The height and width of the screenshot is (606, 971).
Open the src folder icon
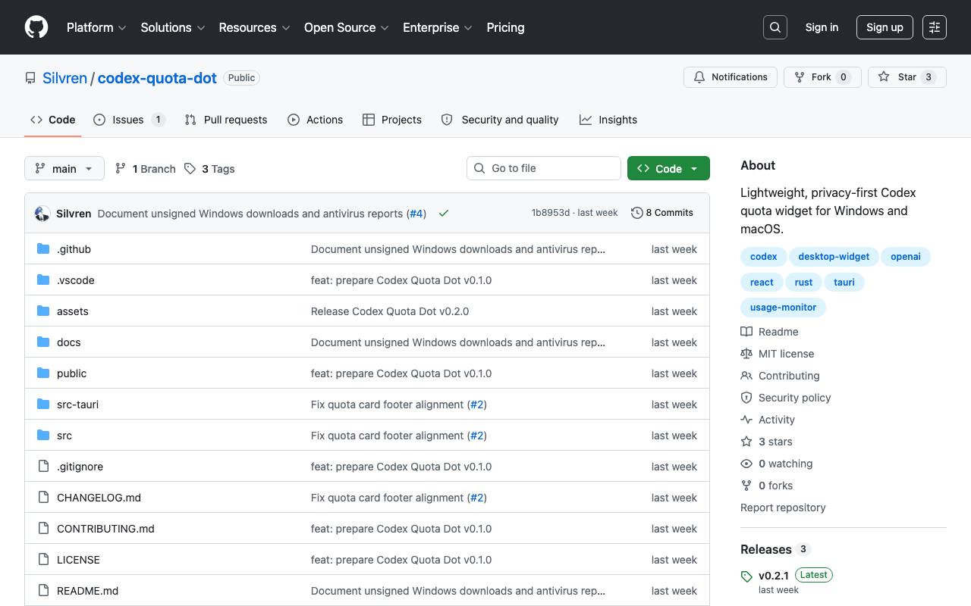point(43,436)
